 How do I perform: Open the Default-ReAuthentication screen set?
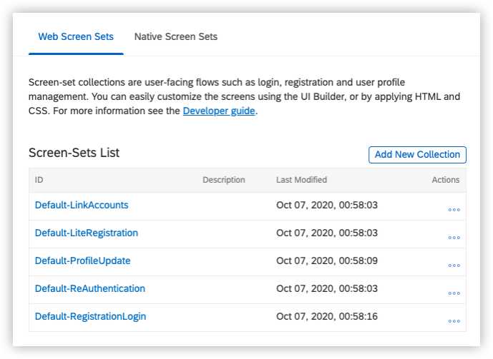[x=90, y=288]
